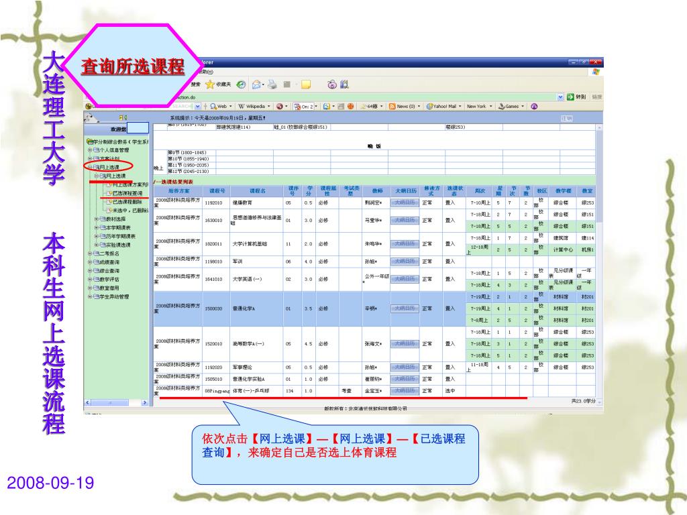The width and height of the screenshot is (687, 515).
Task: Click the address bar URL field
Action: 364,97
